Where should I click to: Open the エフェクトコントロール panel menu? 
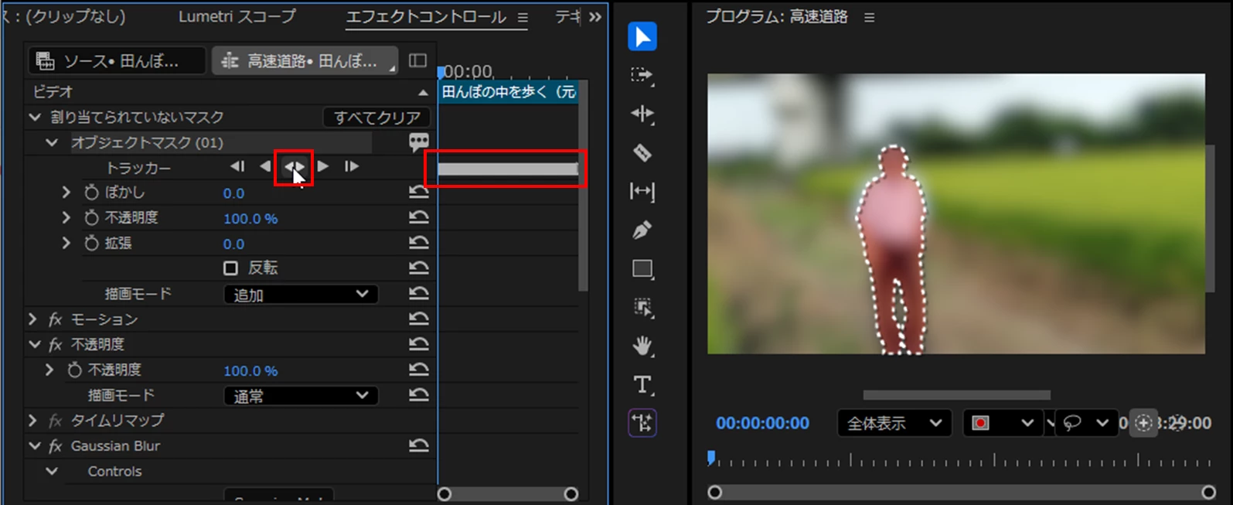[523, 17]
